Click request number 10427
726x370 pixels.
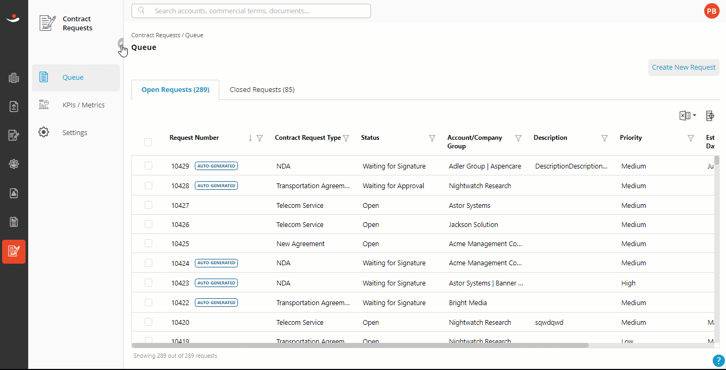click(180, 205)
